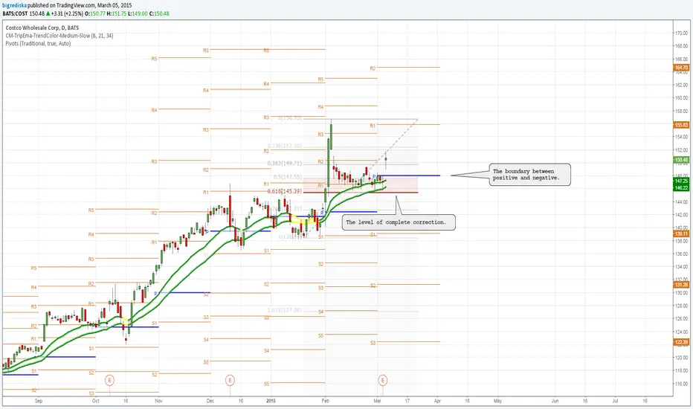
Task: Click the 'Jun' date axis label
Action: (x=555, y=401)
